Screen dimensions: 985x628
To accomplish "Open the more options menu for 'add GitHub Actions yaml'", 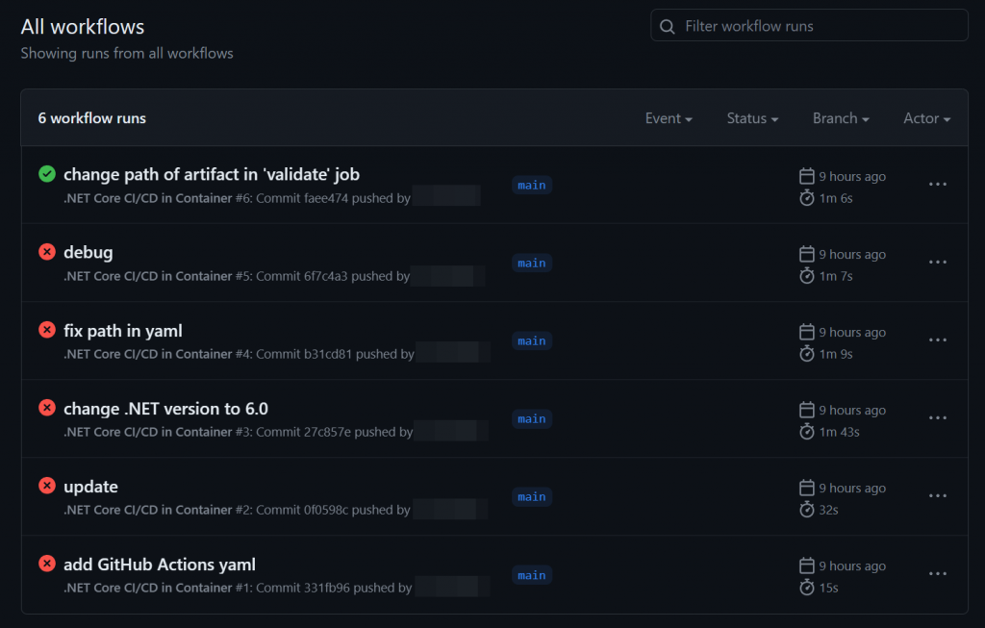I will tap(938, 574).
